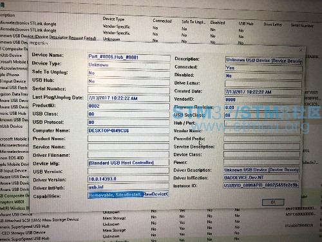Click the Driver InfPath field usb.inf

pyautogui.click(x=129, y=187)
